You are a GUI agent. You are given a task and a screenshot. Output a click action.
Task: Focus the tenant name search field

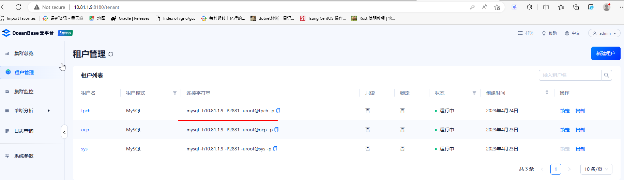coord(570,75)
